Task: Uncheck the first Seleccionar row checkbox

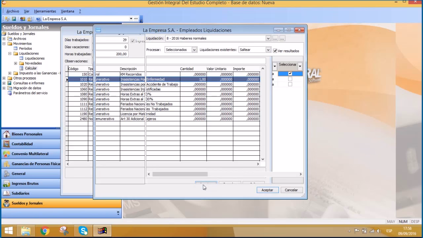Action: (290, 74)
